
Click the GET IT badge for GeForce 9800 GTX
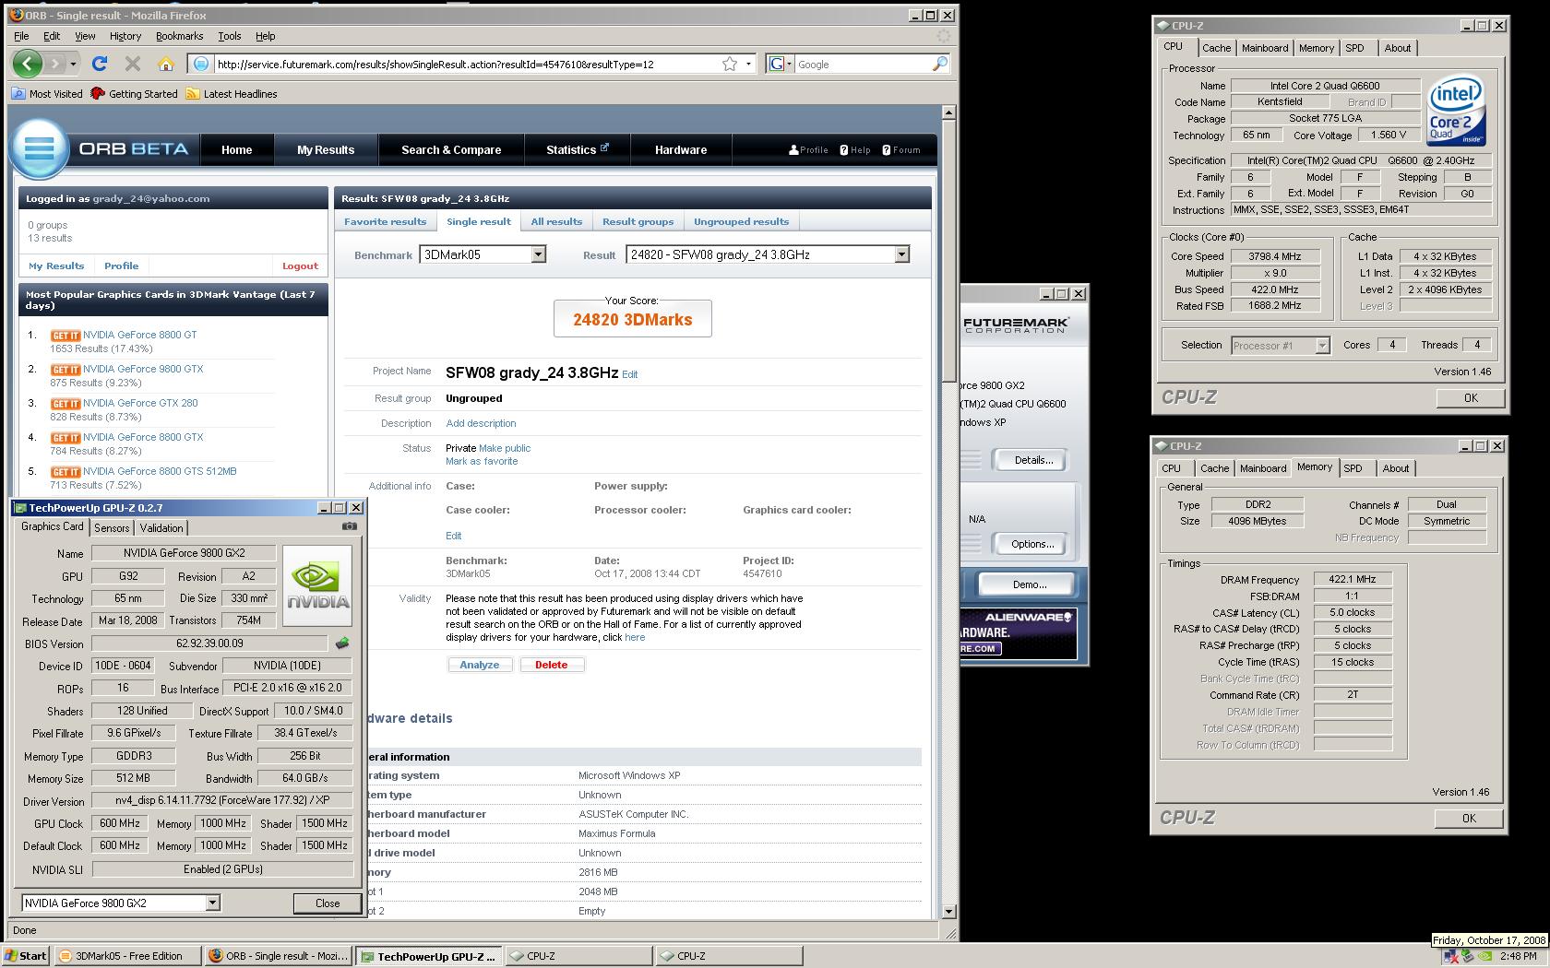[66, 370]
